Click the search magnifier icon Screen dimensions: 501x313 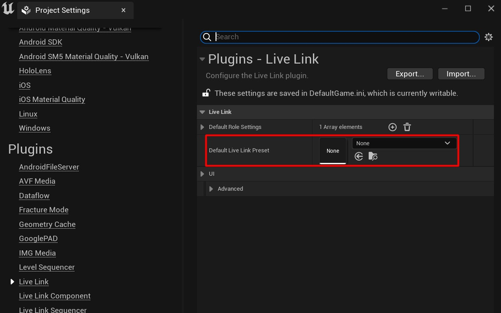tap(207, 37)
